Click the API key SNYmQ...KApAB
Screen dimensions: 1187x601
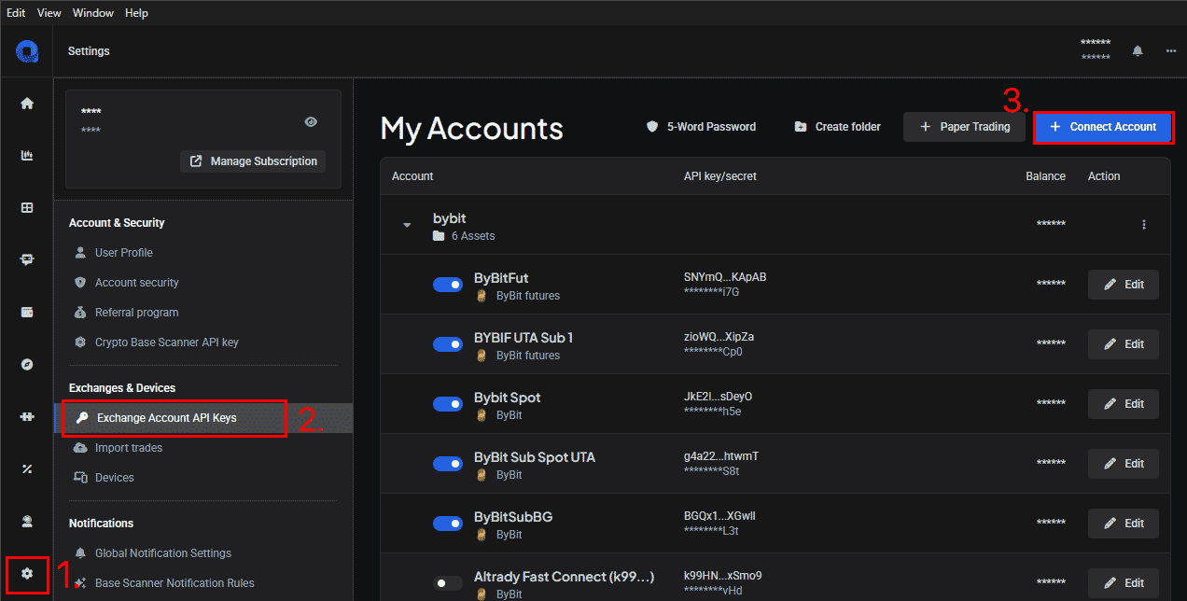coord(725,277)
